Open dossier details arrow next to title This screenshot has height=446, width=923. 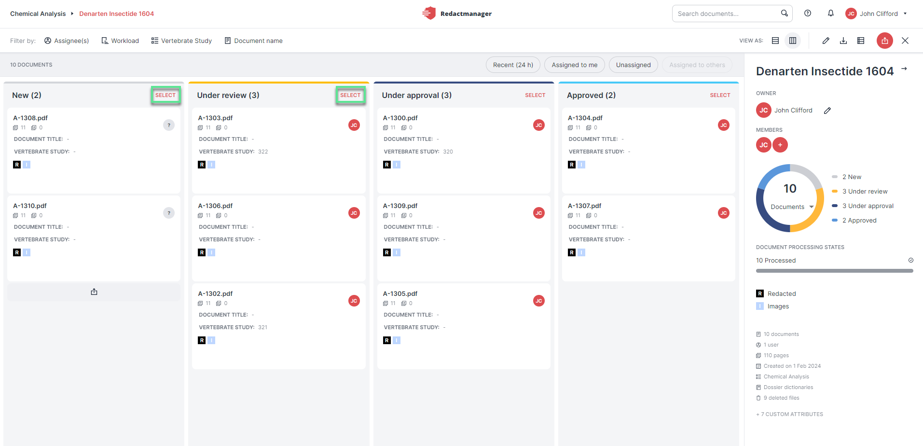(904, 69)
